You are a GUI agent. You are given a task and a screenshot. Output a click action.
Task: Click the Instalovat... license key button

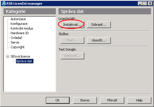72,25
